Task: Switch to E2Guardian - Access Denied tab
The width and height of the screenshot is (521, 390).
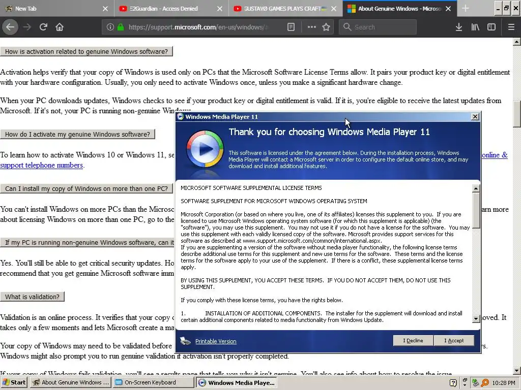Action: [x=166, y=9]
